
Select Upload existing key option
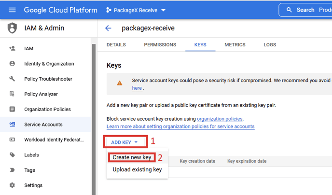click(x=137, y=169)
